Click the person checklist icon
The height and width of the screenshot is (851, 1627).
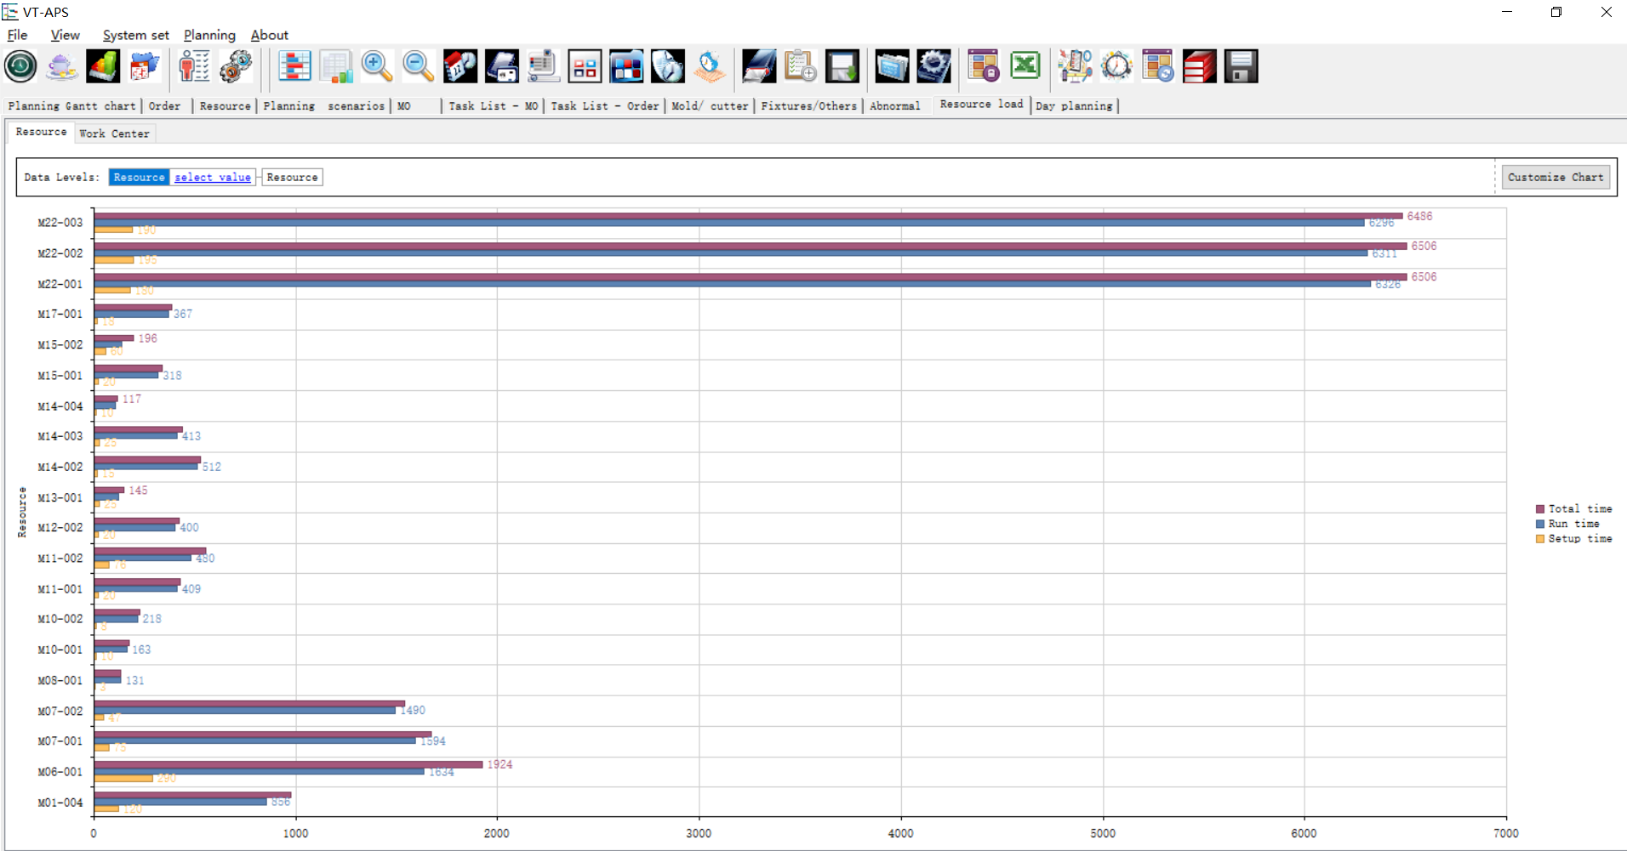point(194,66)
